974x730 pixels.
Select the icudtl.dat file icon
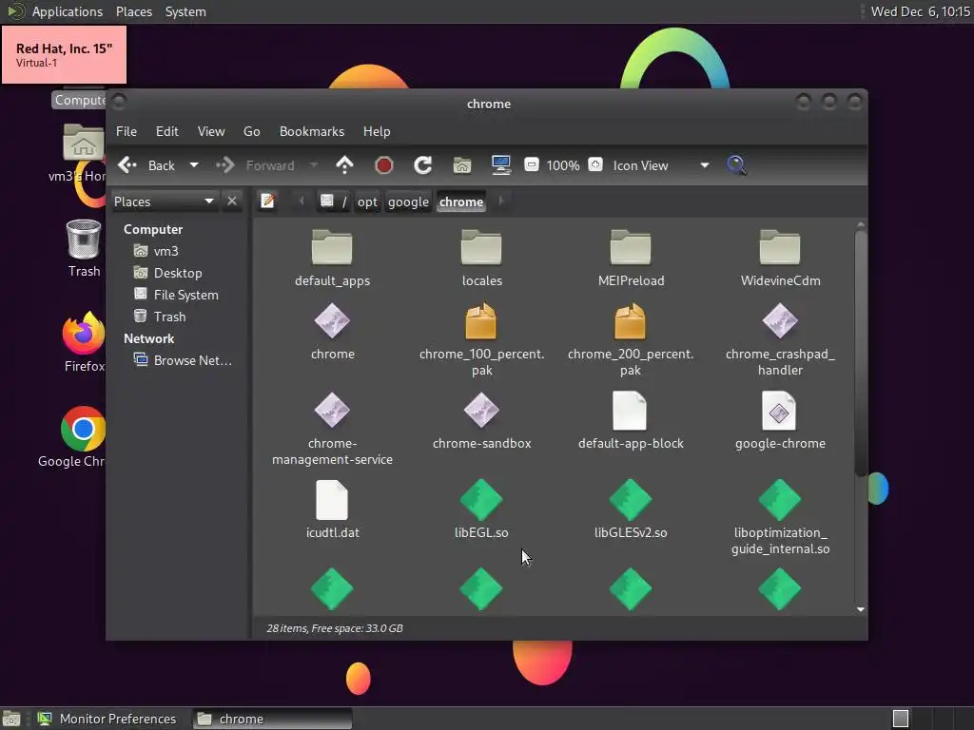pyautogui.click(x=332, y=500)
